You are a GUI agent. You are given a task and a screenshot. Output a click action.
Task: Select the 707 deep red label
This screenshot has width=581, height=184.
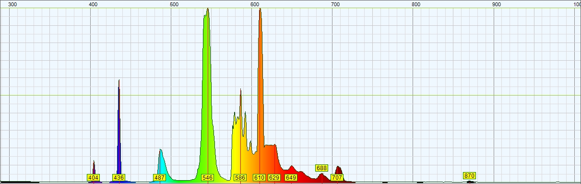tap(337, 177)
